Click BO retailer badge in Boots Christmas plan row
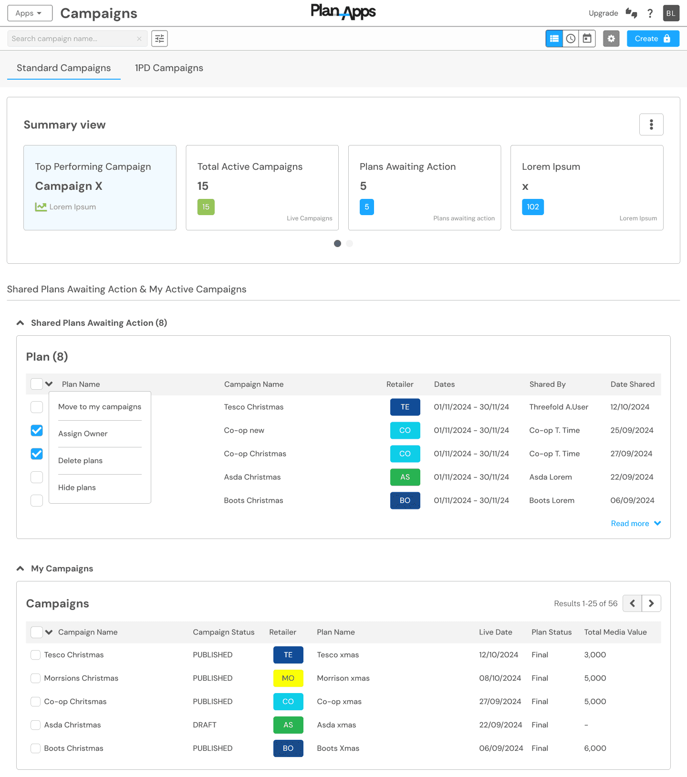687x777 pixels. coord(405,500)
